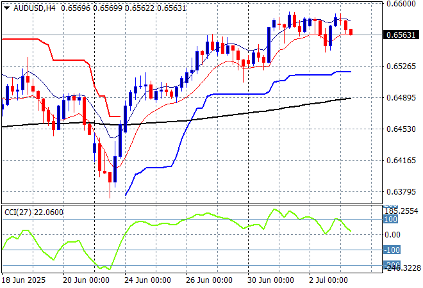The width and height of the screenshot is (423, 288).
Task: Select the CCI(27) 22.0600 indicator label
Action: (x=34, y=212)
